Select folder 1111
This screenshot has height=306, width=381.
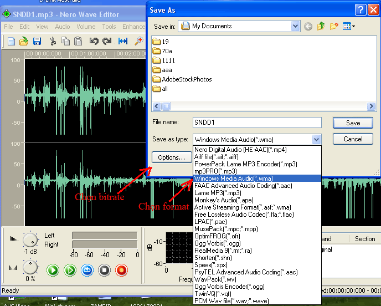pos(164,60)
